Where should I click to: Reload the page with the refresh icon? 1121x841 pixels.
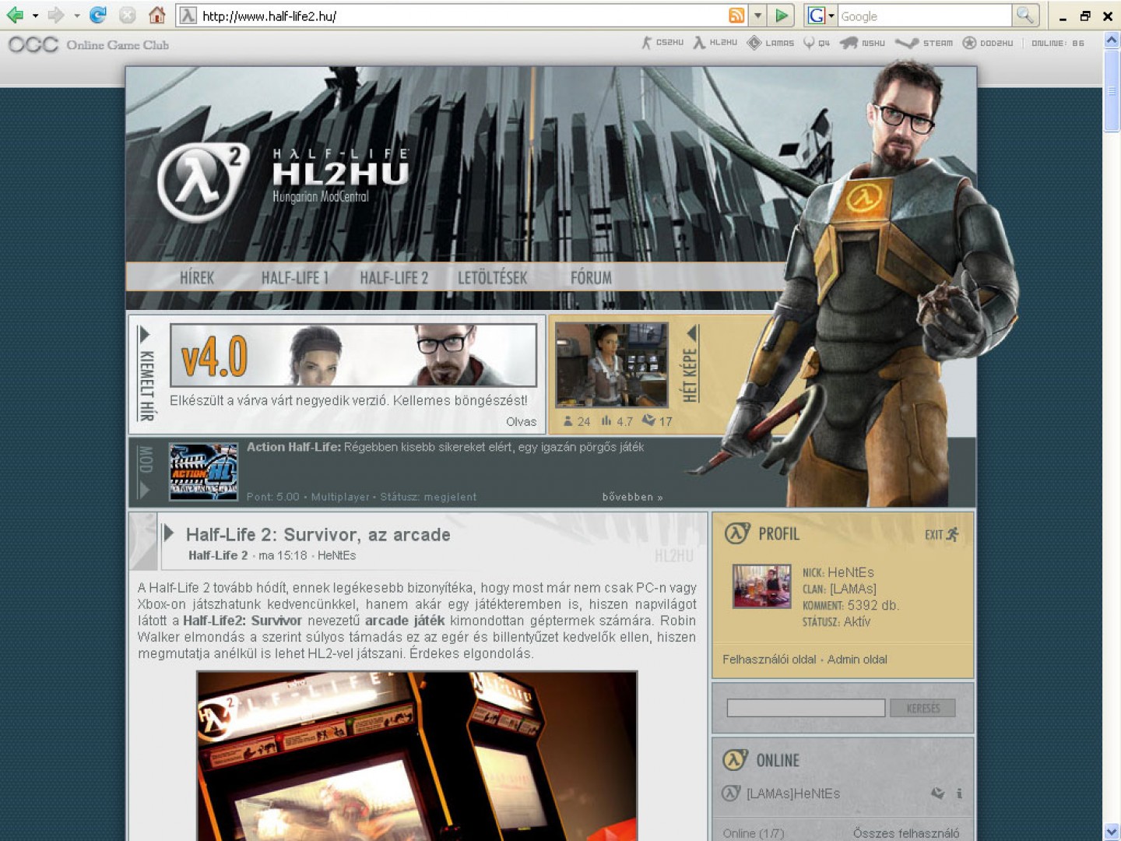[98, 15]
